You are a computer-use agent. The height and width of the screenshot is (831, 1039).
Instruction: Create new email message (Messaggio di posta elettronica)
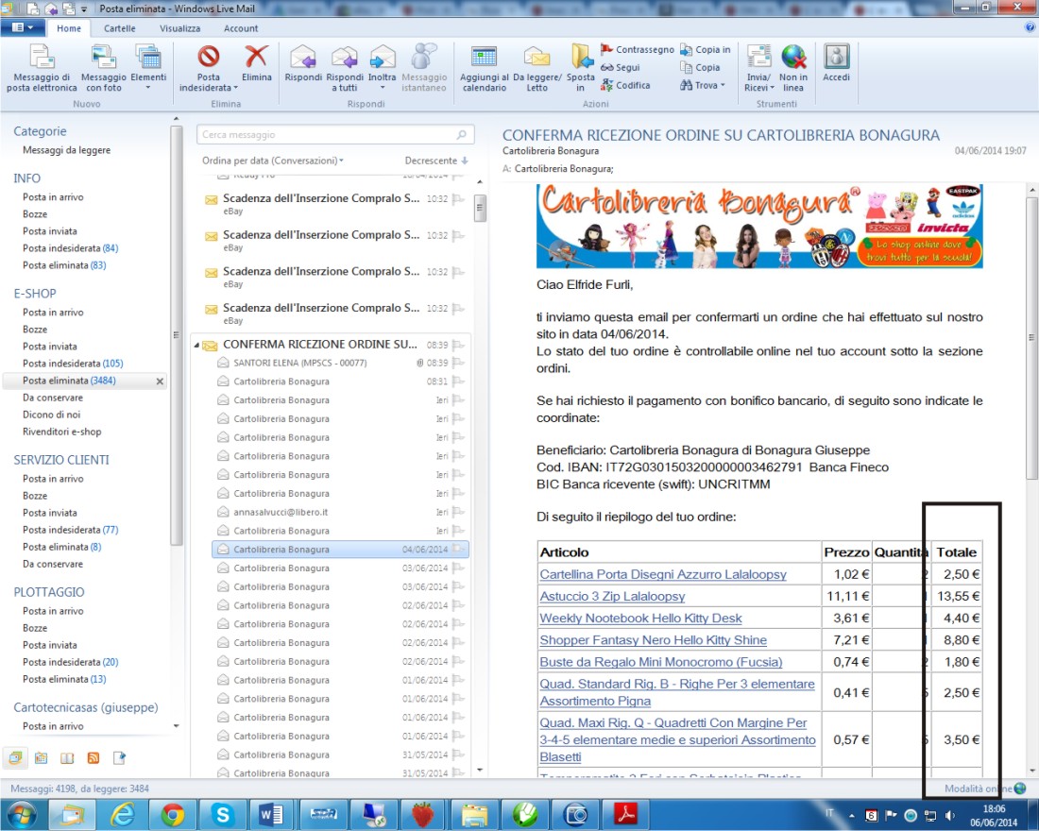(42, 68)
